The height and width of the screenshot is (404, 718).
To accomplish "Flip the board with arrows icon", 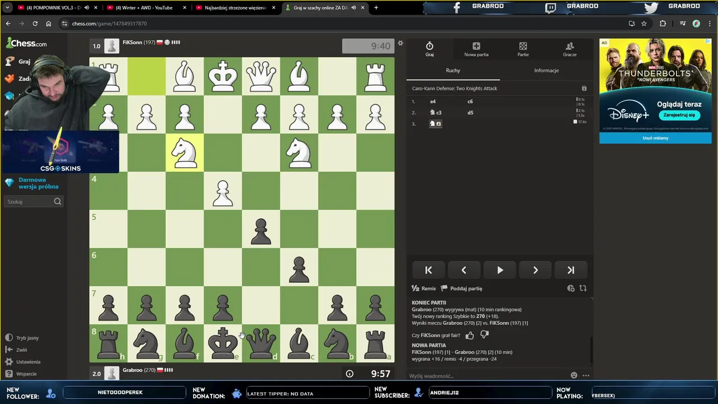I will tap(583, 288).
